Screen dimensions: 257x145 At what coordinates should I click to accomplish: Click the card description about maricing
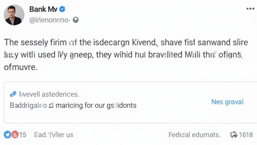coord(73,105)
